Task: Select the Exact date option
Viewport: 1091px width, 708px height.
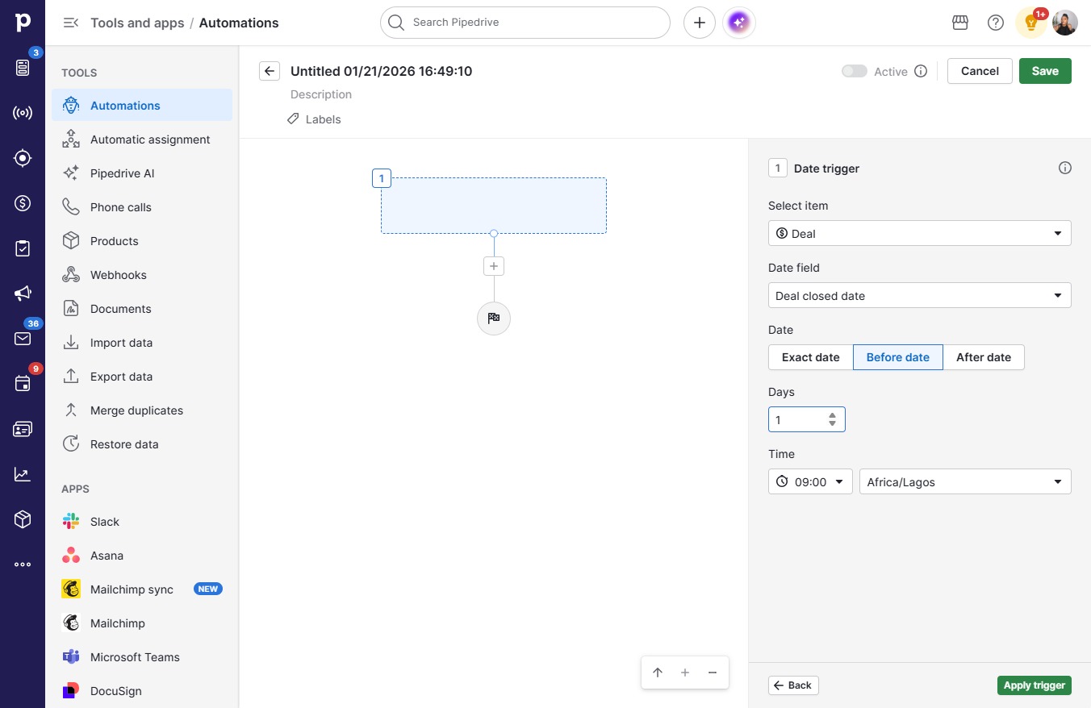Action: (811, 357)
